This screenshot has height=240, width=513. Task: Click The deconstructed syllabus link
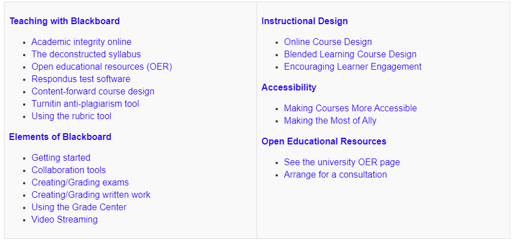click(86, 54)
